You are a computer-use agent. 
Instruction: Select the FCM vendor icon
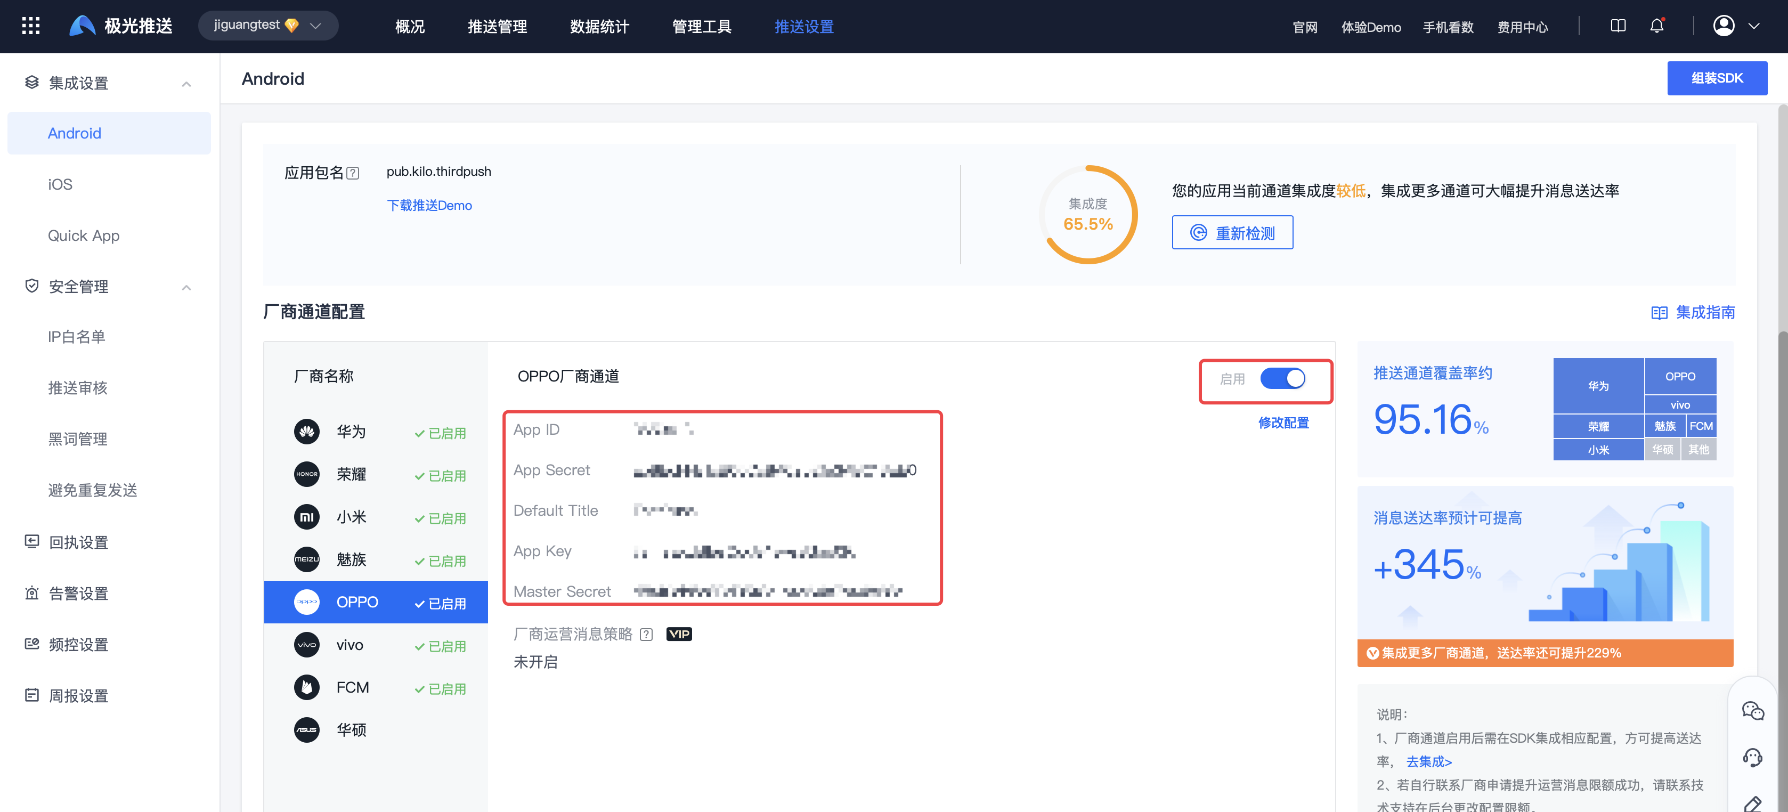pyautogui.click(x=307, y=687)
